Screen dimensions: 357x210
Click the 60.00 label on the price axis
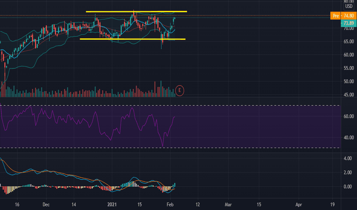coord(349,55)
